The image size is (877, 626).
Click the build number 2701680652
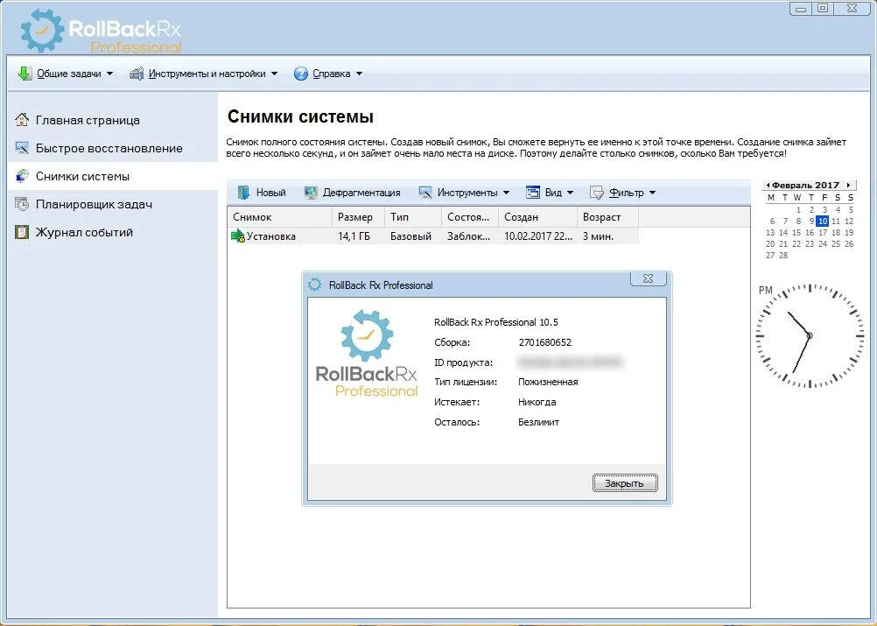545,342
